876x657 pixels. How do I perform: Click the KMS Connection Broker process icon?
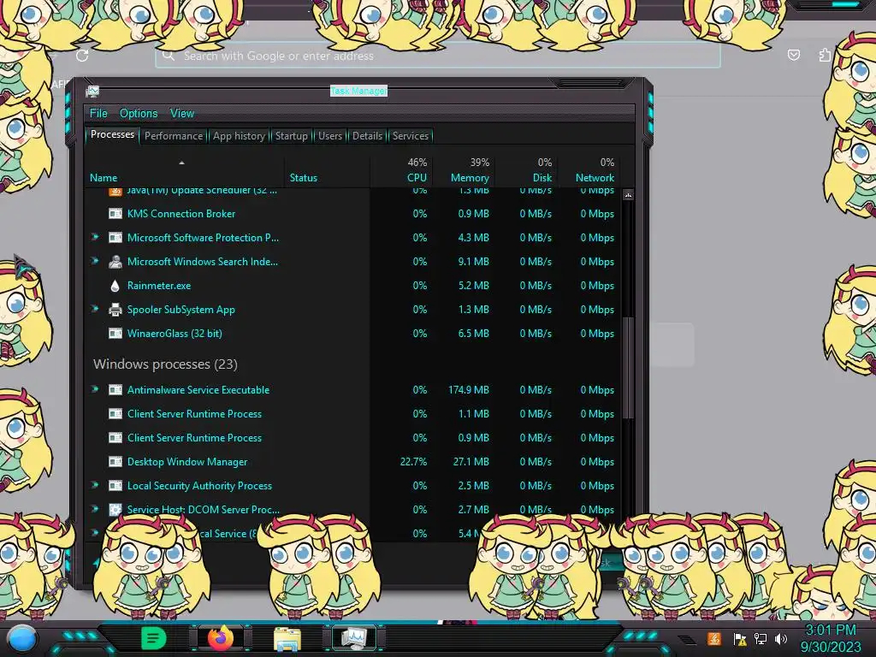coord(115,213)
